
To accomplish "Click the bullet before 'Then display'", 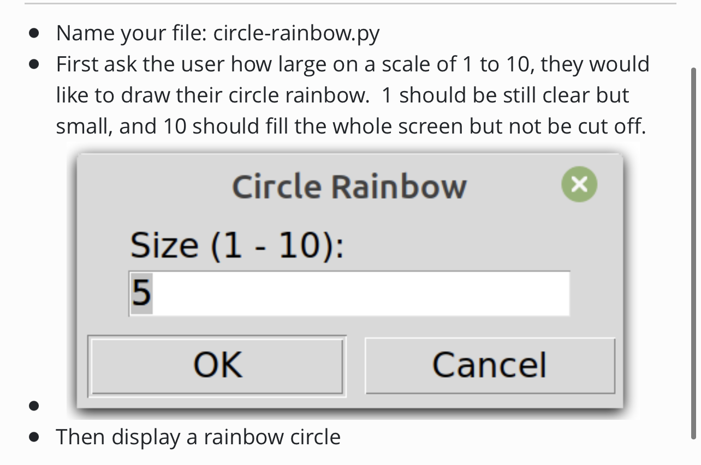I will click(x=35, y=437).
